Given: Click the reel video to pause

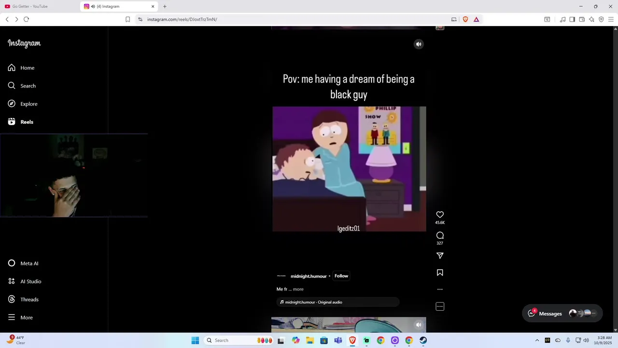Looking at the screenshot, I should point(349,169).
